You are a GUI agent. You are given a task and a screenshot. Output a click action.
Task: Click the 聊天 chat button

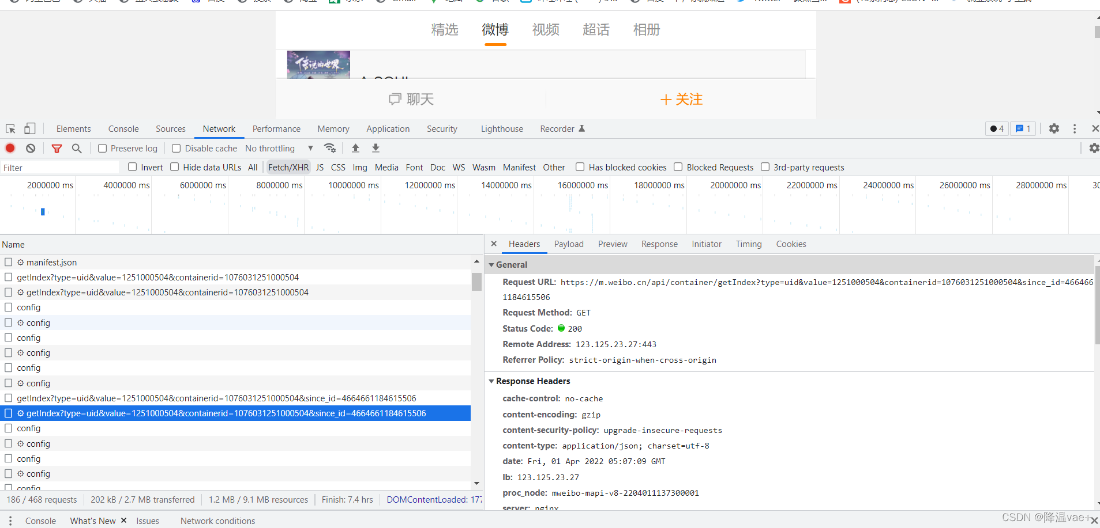[411, 100]
